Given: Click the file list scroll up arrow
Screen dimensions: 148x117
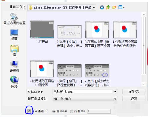Looking at the screenshot, I should [x=144, y=14].
